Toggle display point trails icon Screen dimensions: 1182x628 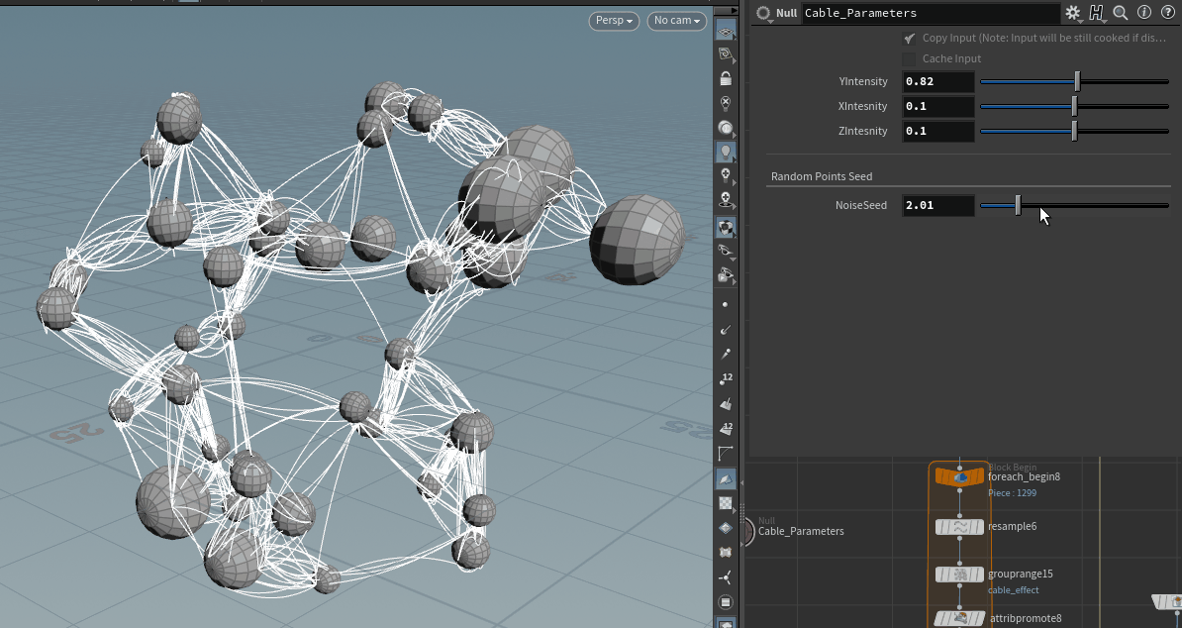coord(726,354)
